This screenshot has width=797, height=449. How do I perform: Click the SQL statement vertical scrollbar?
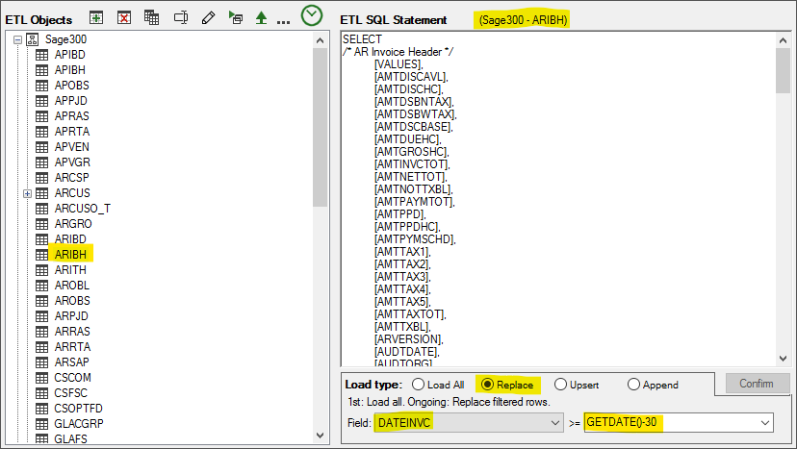(783, 192)
